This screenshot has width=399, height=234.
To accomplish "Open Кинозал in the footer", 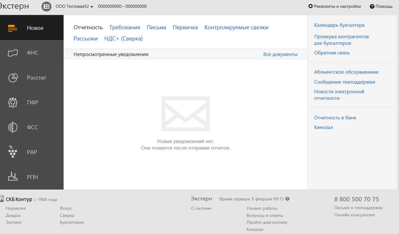I will pos(255,229).
